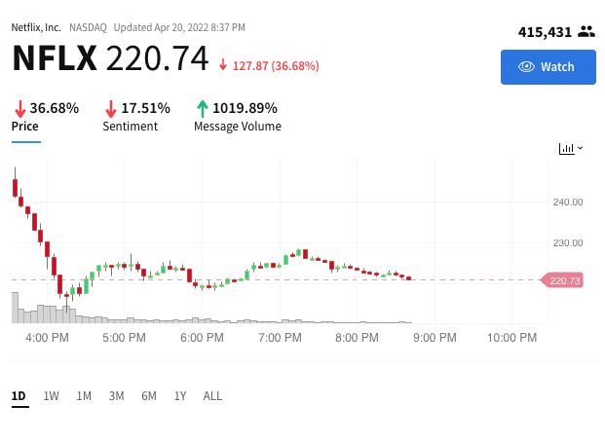The height and width of the screenshot is (442, 605).
Task: Choose the 6M time range
Action: tap(149, 396)
